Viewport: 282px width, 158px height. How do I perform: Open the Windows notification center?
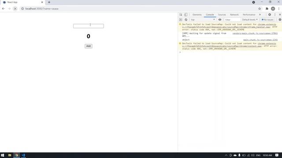[x=277, y=155]
